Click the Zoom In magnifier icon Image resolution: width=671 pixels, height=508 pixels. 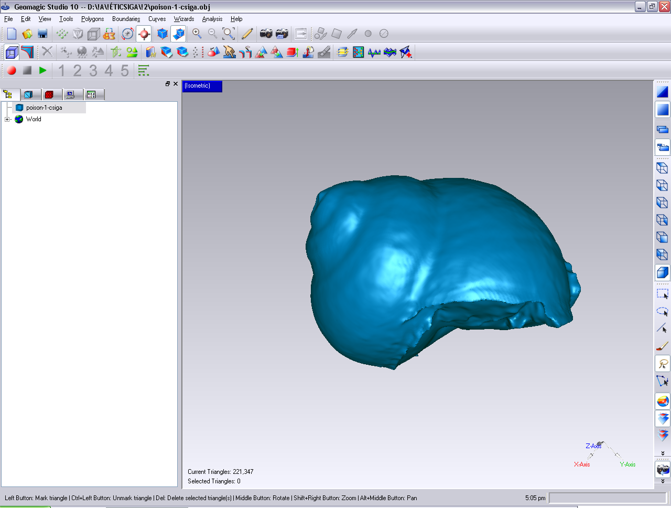pos(197,34)
